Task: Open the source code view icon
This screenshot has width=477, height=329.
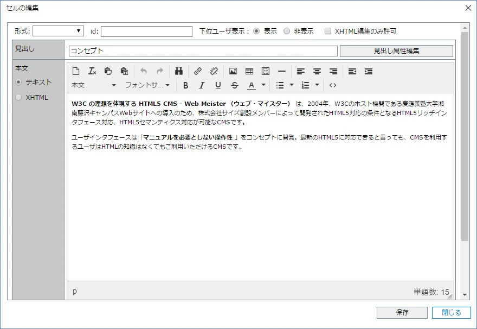Action: 333,85
